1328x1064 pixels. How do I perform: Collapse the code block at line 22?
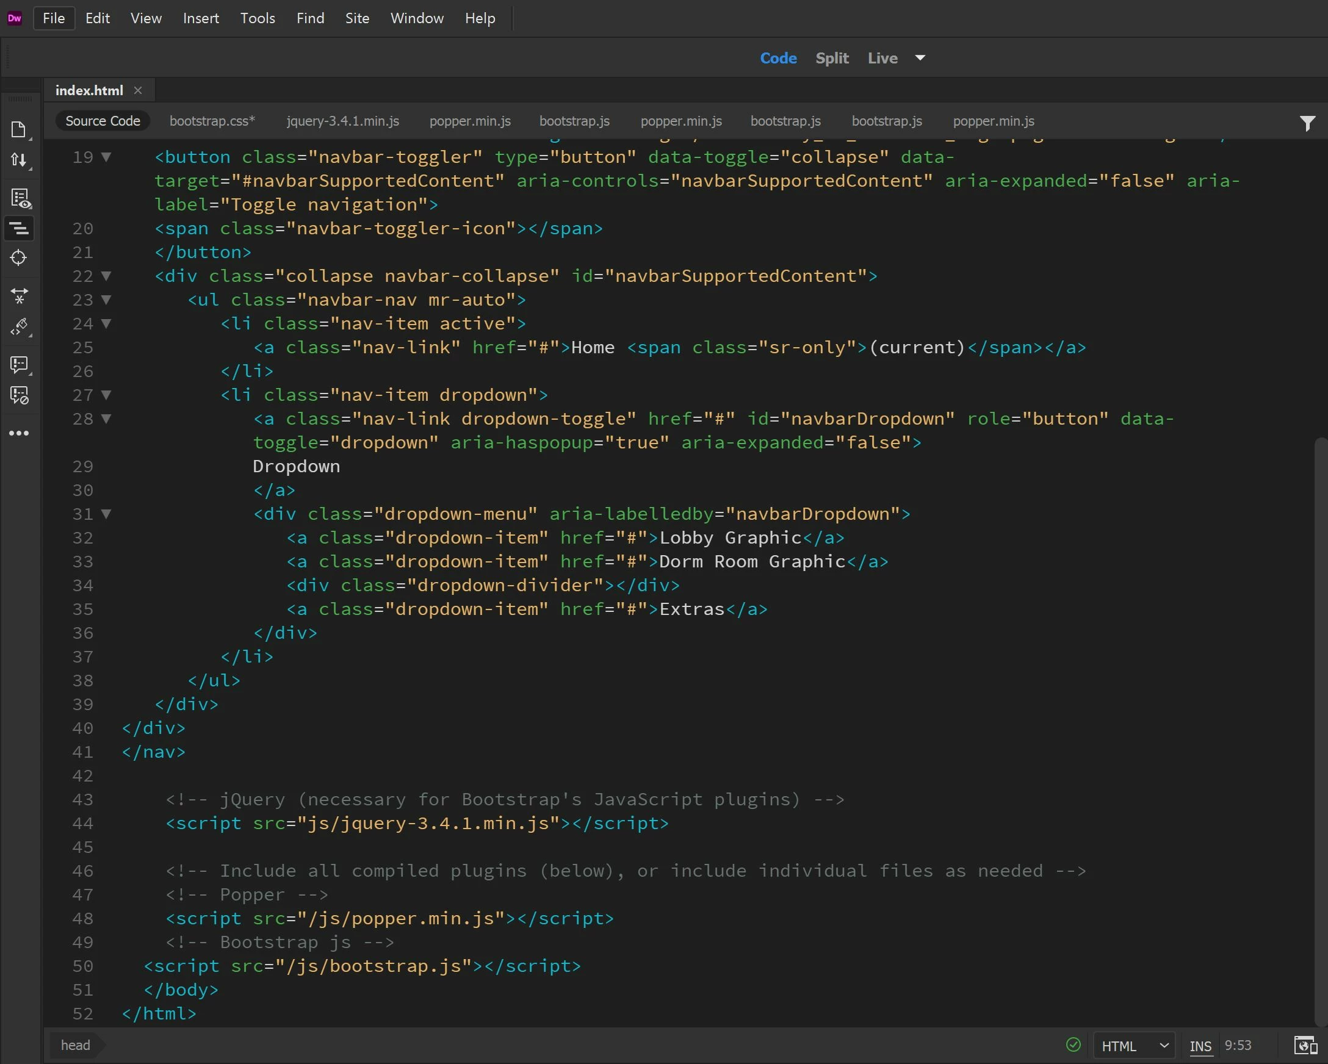coord(106,276)
